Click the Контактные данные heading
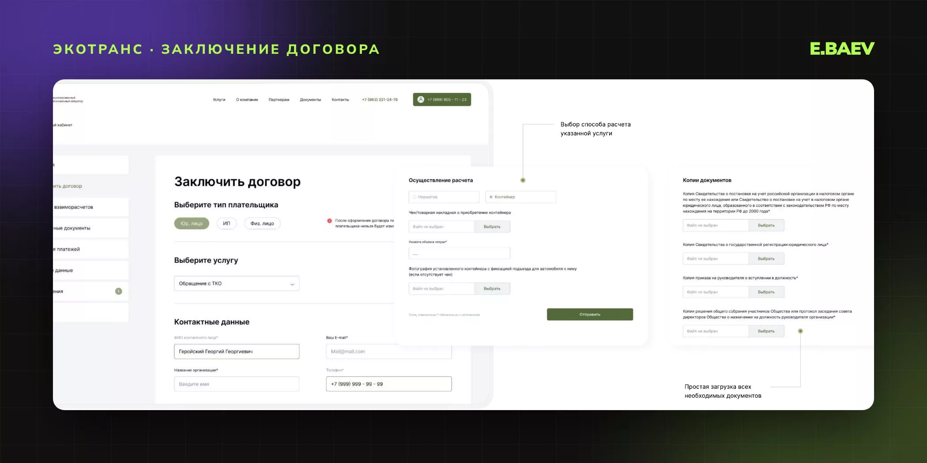 click(x=212, y=322)
